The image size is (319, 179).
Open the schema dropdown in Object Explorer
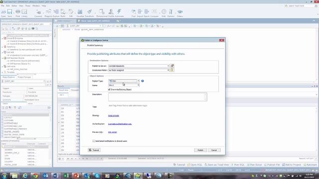click(x=44, y=81)
